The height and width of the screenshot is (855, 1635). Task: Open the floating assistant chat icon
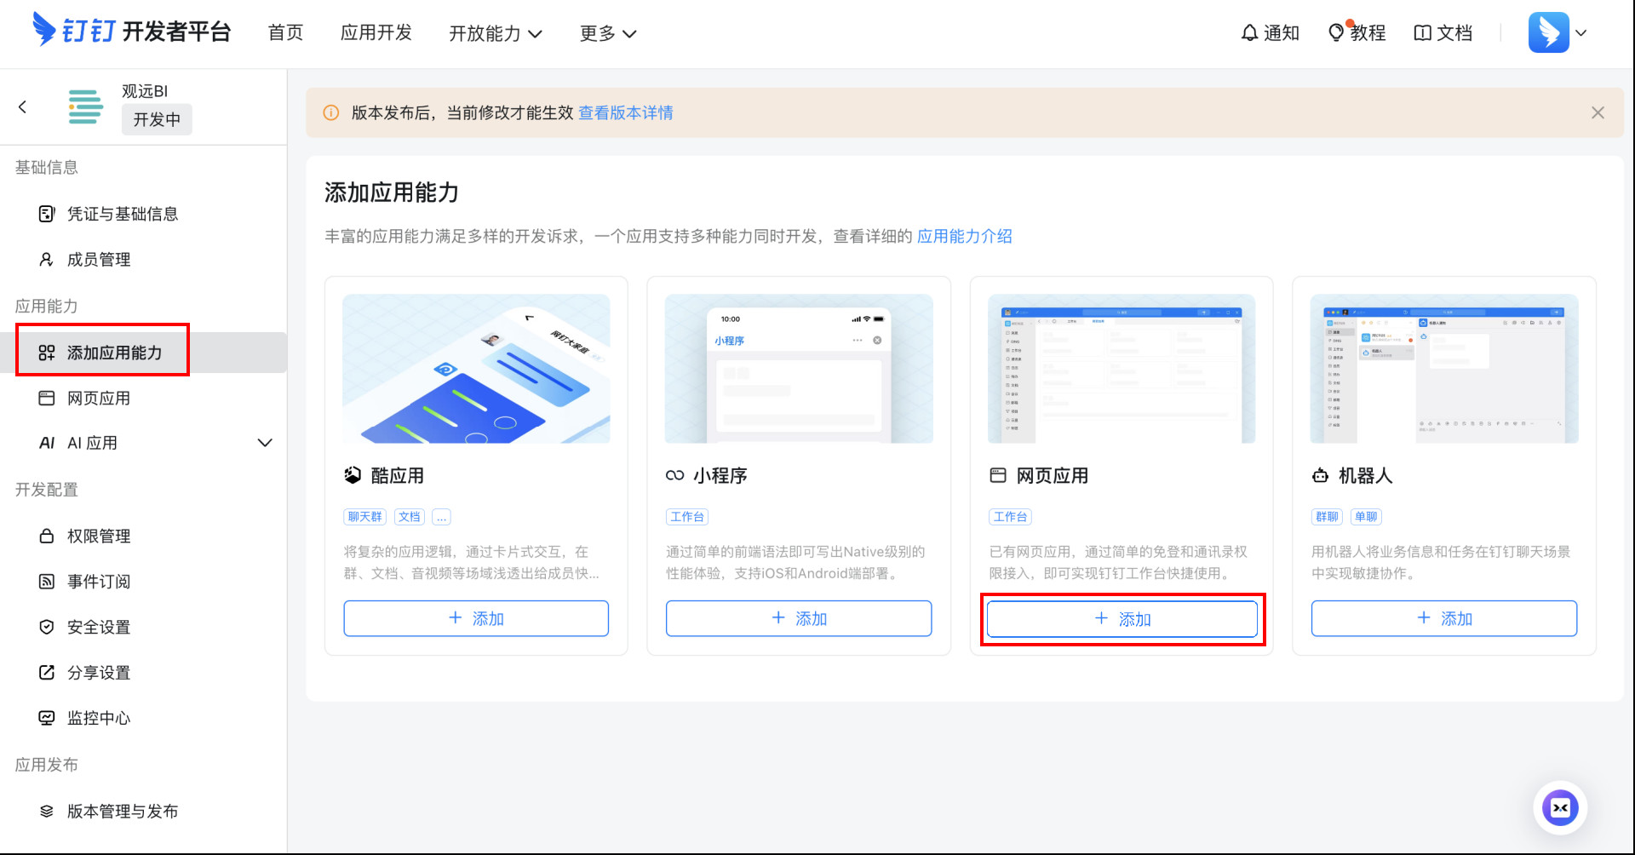[1559, 807]
